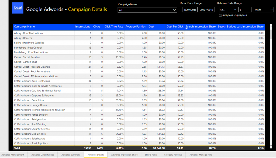Sort by Search Budget Lost Impression Share header
The width and height of the screenshot is (276, 158).
pyautogui.click(x=241, y=27)
